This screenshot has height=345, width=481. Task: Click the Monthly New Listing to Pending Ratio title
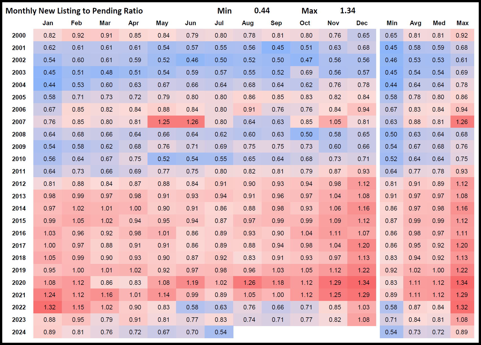click(74, 11)
